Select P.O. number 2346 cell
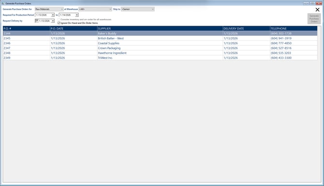324x186 pixels. pos(27,43)
